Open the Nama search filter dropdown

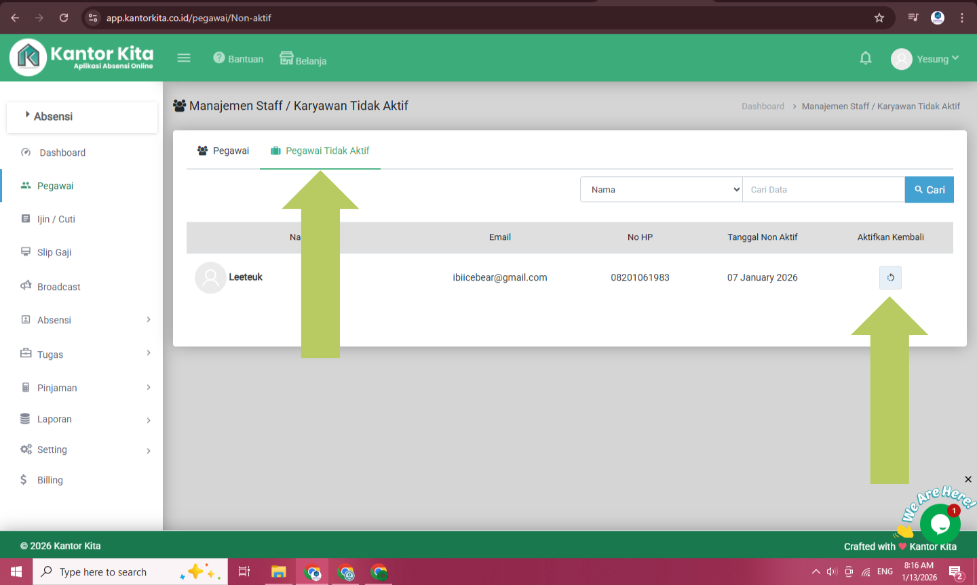tap(662, 190)
